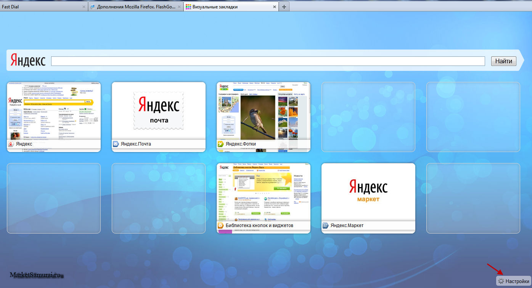Open the Дополнения Mozilla Firefox tab
The image size is (532, 288).
136,6
